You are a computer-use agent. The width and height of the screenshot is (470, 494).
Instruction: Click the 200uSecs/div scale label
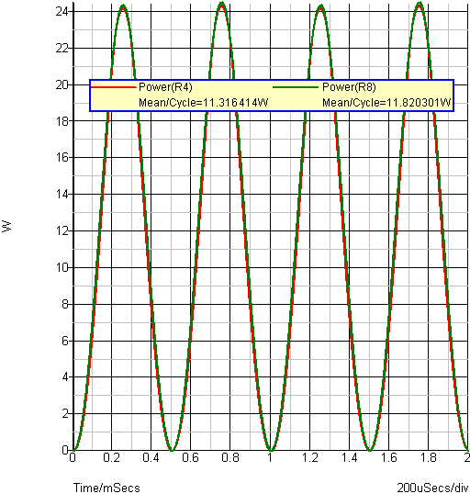pyautogui.click(x=433, y=488)
